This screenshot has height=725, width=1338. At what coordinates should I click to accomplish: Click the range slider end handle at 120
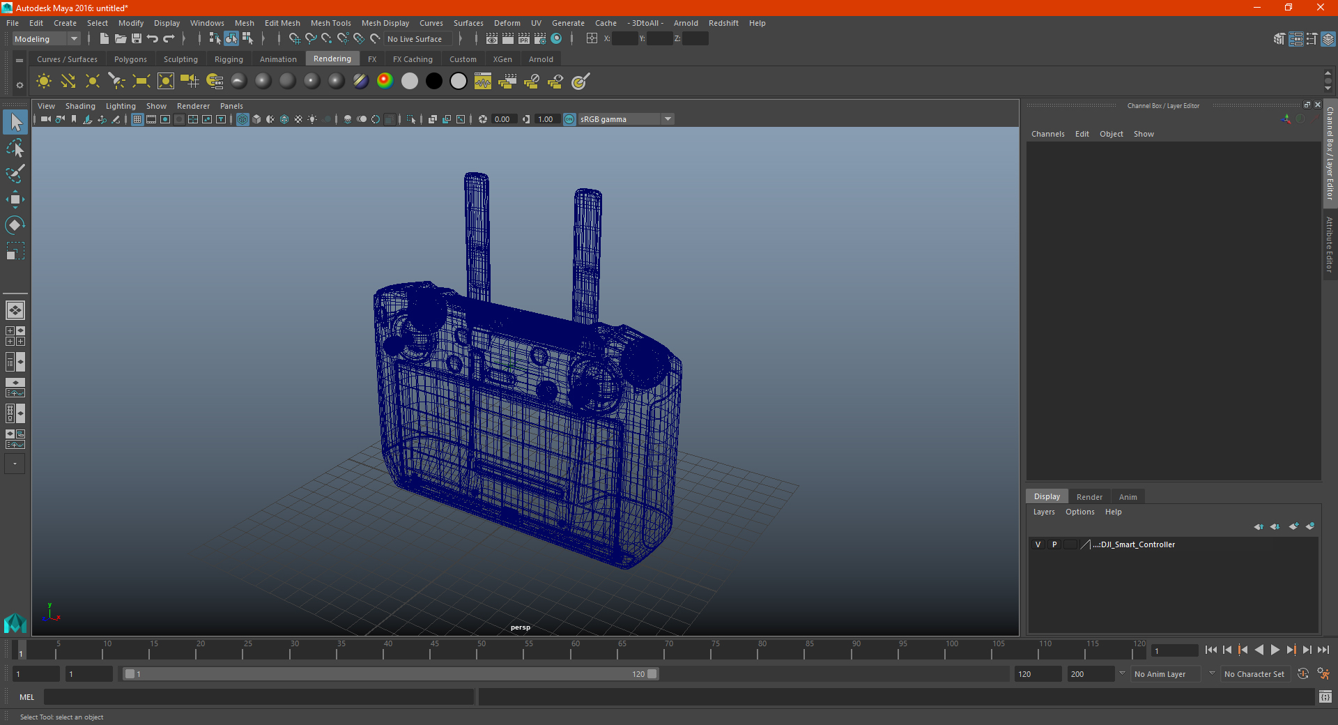point(652,674)
